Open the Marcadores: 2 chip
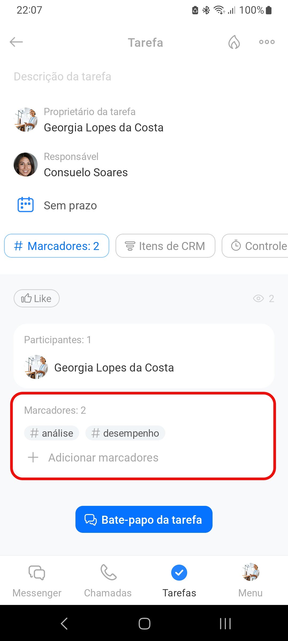 pyautogui.click(x=57, y=246)
